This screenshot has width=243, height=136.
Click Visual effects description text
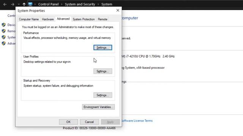point(67,38)
